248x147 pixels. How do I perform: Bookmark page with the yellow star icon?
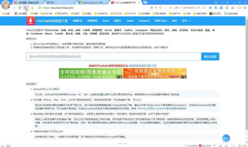coord(160,8)
